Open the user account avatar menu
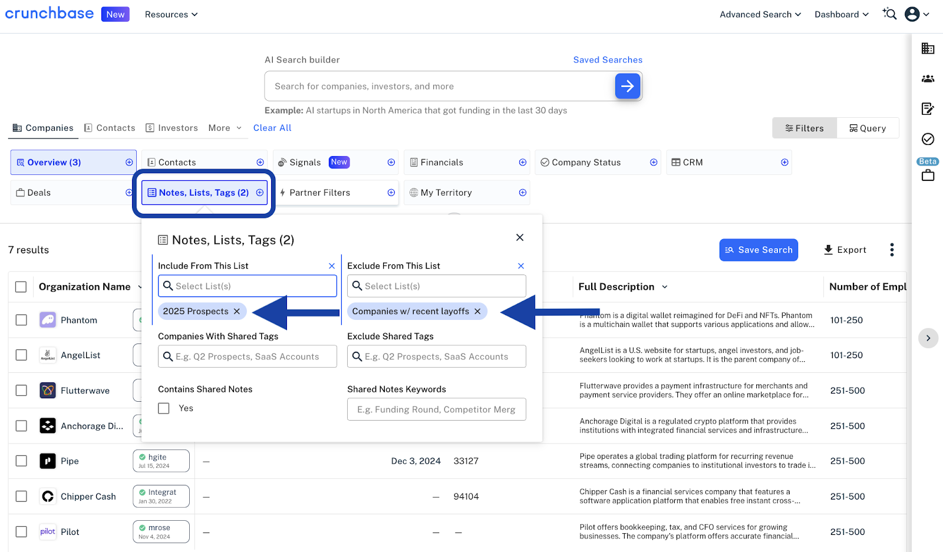 coord(917,14)
